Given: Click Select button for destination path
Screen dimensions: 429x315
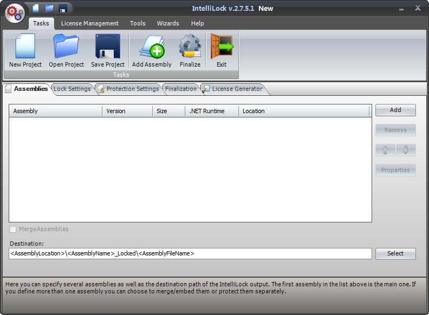Looking at the screenshot, I should click(x=395, y=253).
